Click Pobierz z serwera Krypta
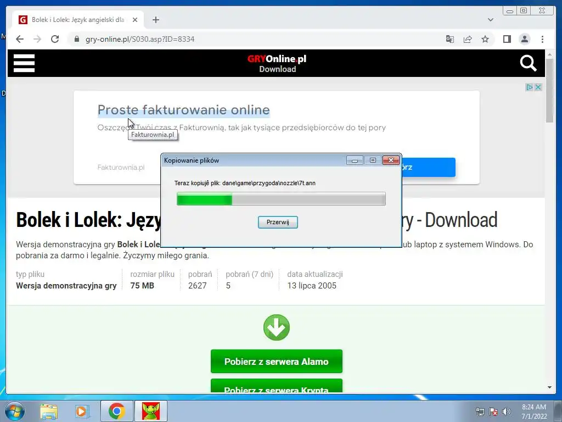 277,386
